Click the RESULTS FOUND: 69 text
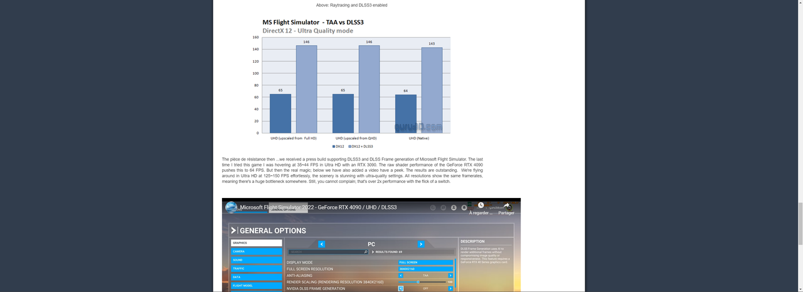Viewport: 803px width, 292px height. coord(389,252)
